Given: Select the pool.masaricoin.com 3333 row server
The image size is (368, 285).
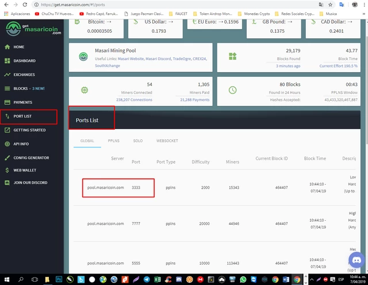Looking at the screenshot, I should [105, 188].
